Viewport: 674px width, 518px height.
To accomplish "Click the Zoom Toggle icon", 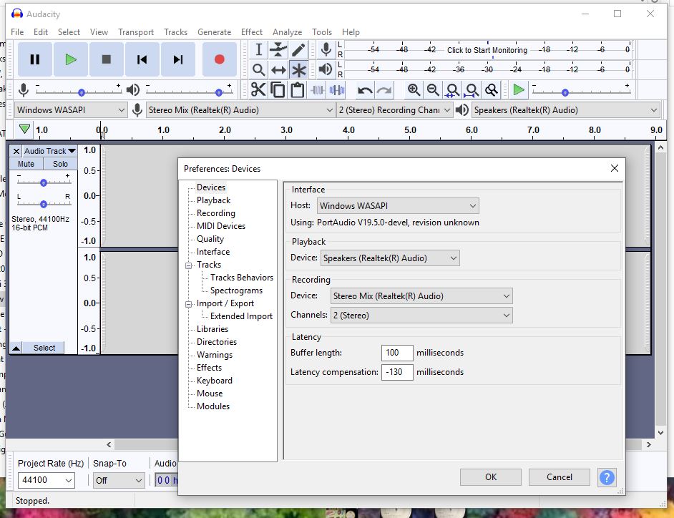I will (x=492, y=90).
